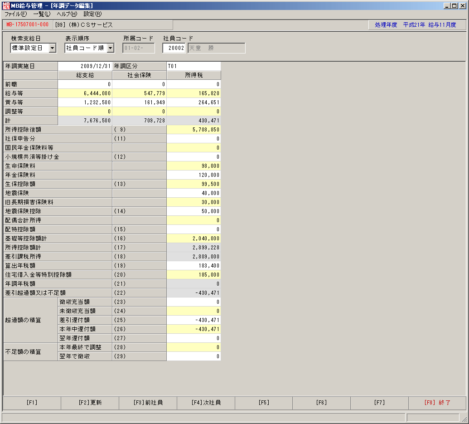
Task: Click the 差引還付額 value -430,471
Action: click(193, 320)
